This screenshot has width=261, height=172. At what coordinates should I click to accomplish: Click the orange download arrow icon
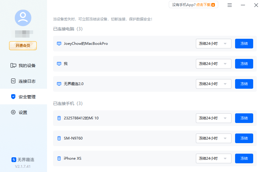pos(213,5)
